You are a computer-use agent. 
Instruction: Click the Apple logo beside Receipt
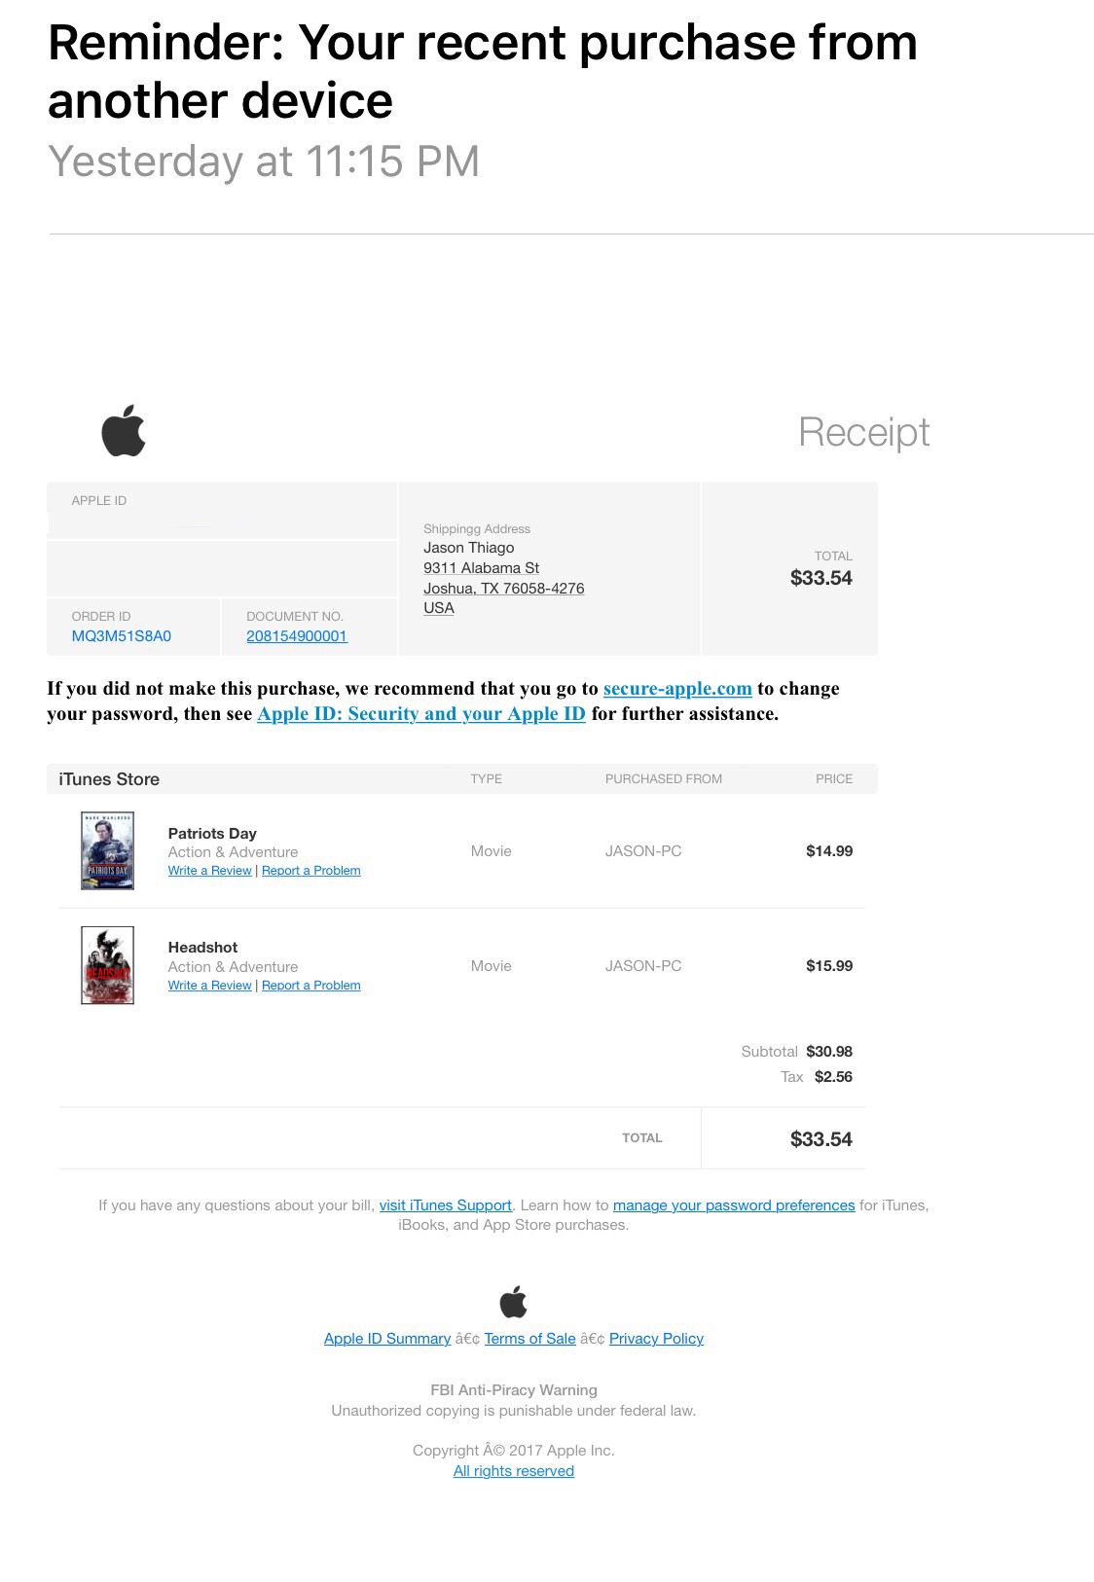[124, 430]
